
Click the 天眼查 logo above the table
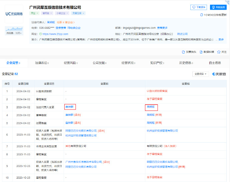219,74
